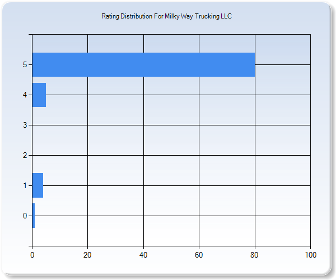Screen dimensions: 336x280
Task: Click the x-axis label '80'
Action: 254,255
